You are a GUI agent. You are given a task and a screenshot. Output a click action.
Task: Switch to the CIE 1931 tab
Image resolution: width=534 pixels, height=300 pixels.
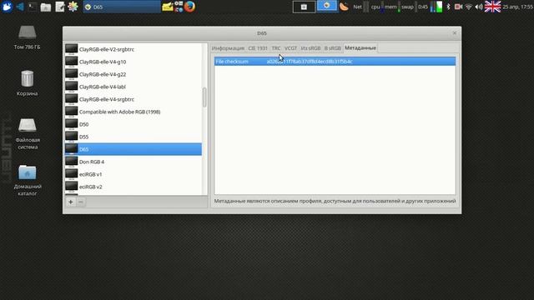click(x=258, y=48)
